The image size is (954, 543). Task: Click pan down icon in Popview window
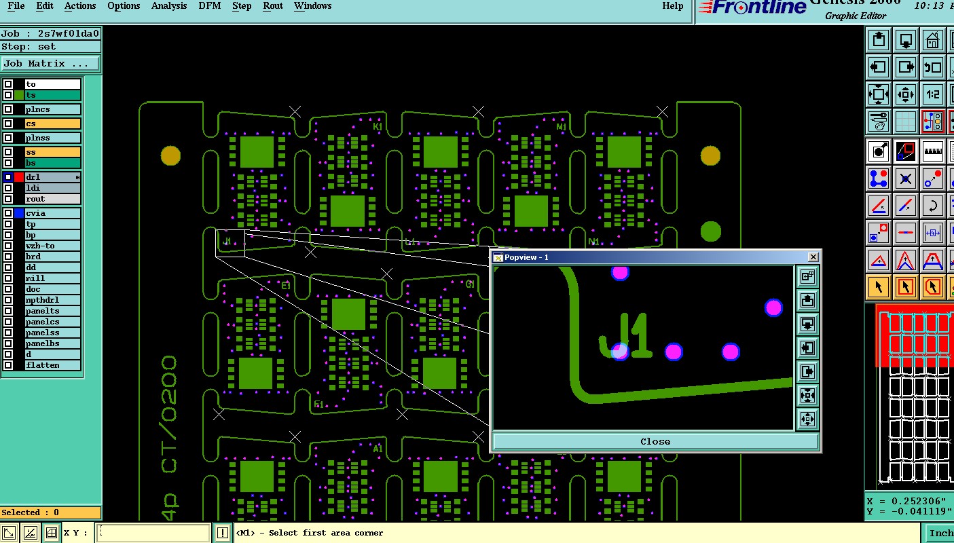807,324
